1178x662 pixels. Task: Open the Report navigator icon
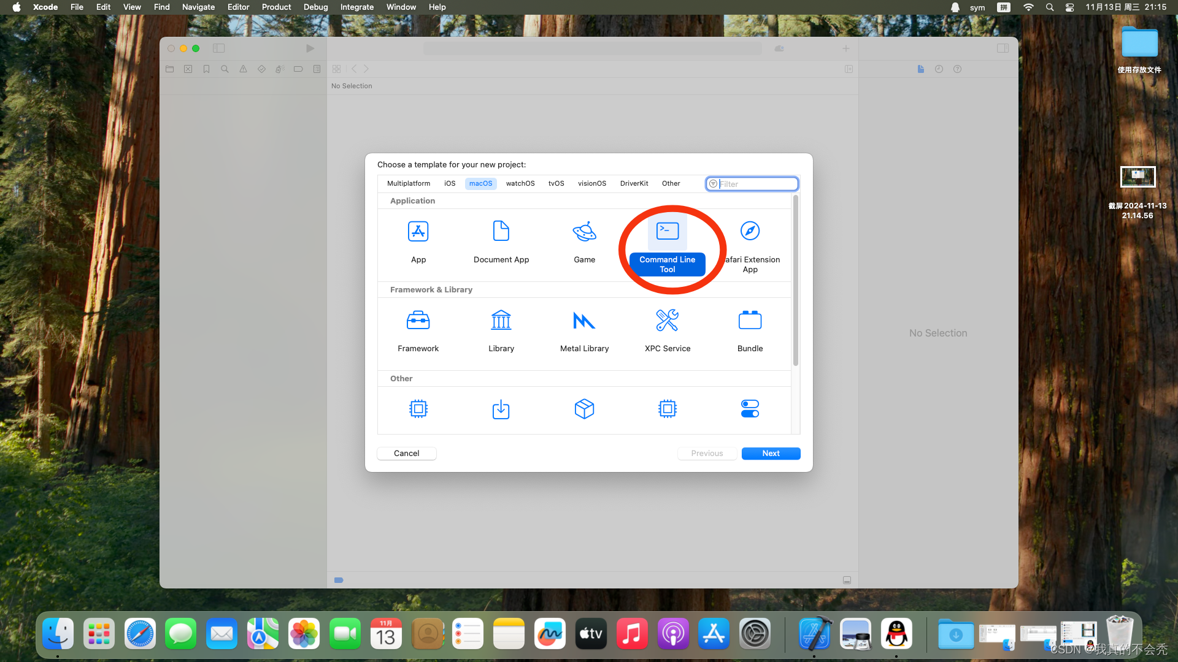point(317,69)
